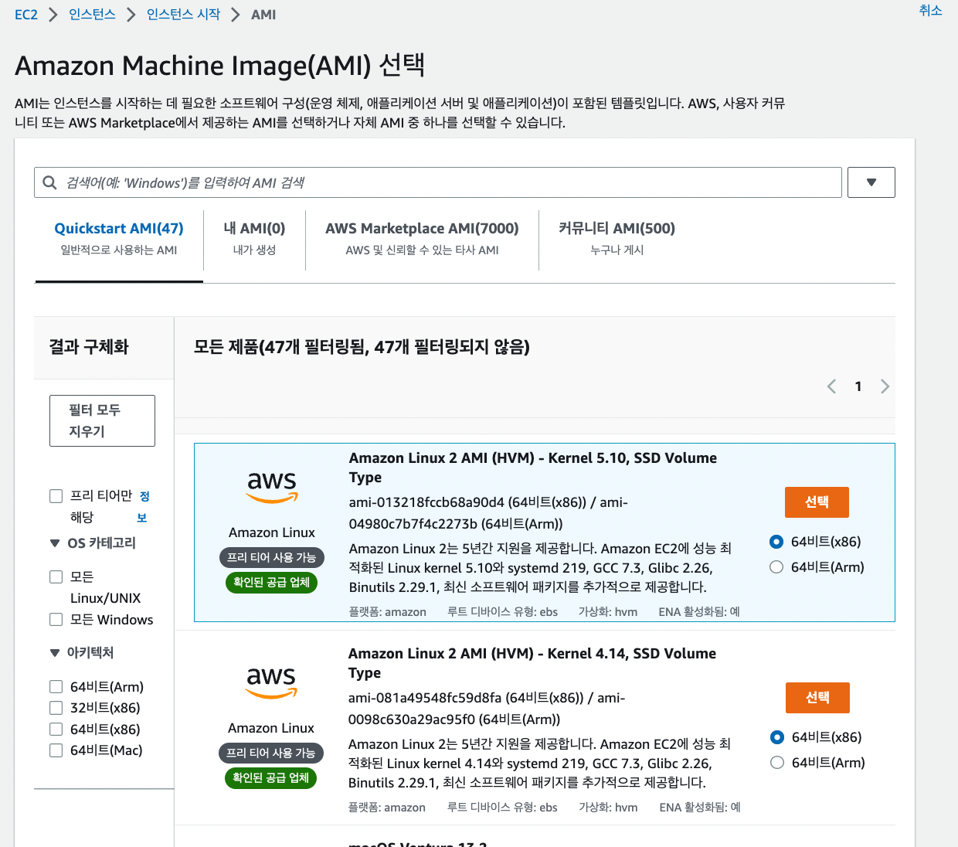The height and width of the screenshot is (847, 958).
Task: Switch to 내 AMI(0) tab
Action: coord(254,238)
